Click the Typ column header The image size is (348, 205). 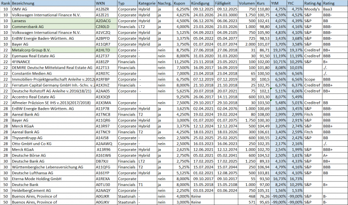pyautogui.click(x=127, y=3)
